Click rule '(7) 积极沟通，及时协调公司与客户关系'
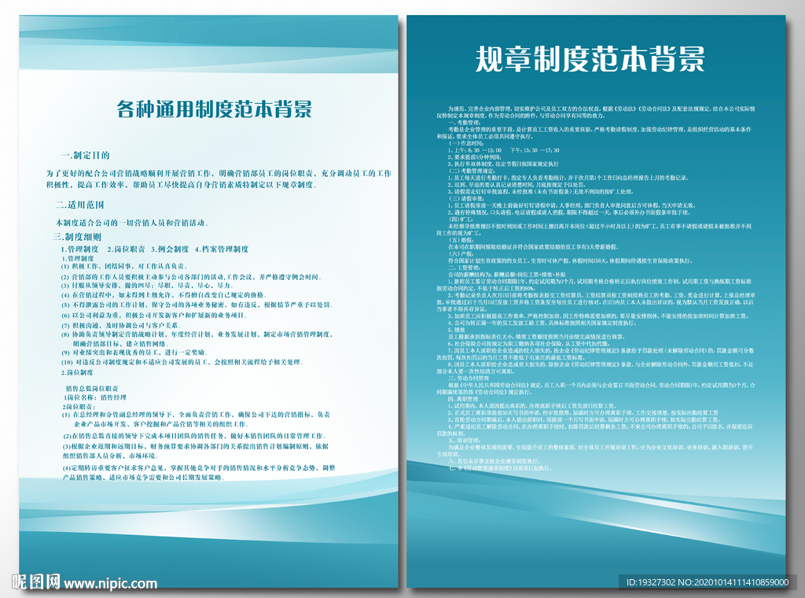Image resolution: width=805 pixels, height=598 pixels. point(121,326)
